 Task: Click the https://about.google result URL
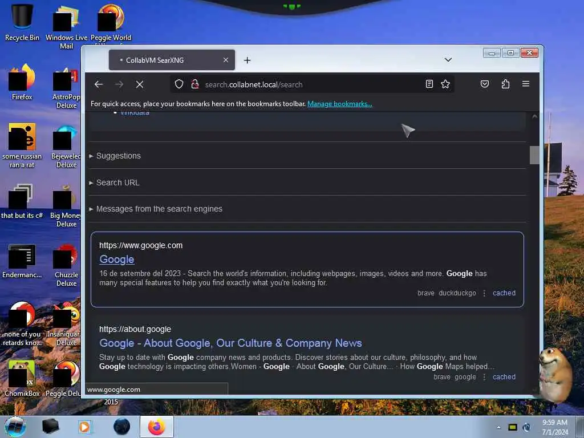tap(135, 329)
